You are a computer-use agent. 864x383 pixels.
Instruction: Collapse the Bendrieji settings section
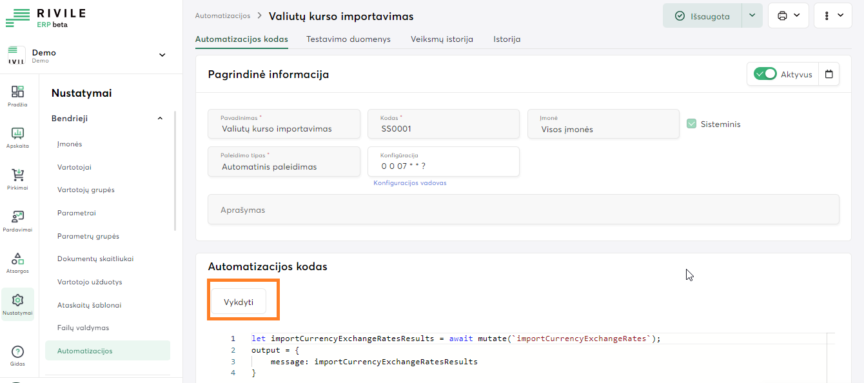click(x=160, y=119)
